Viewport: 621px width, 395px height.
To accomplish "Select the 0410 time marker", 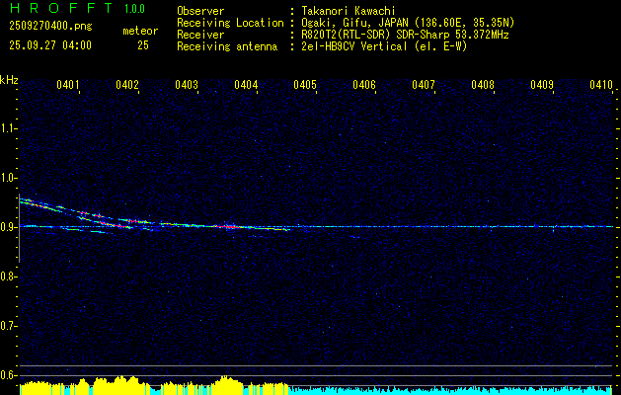I will pos(601,86).
